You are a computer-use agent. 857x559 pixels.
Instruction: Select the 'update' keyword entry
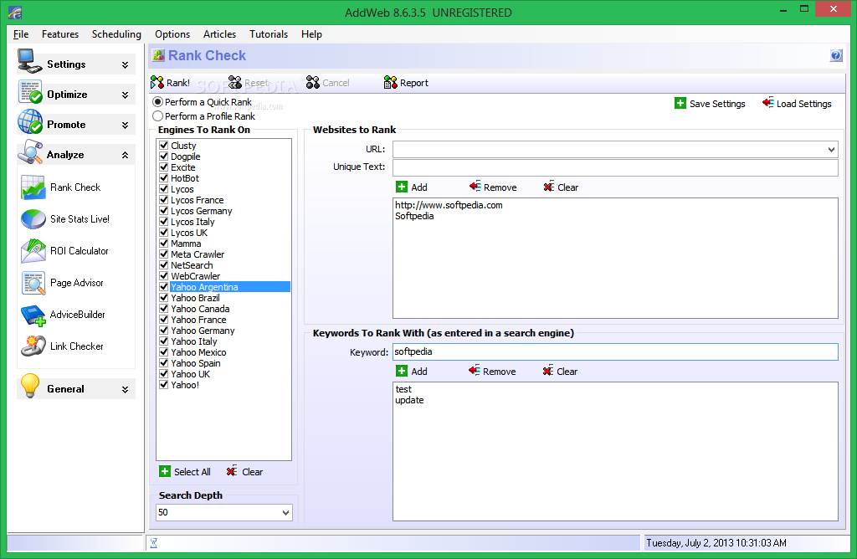[x=409, y=400]
